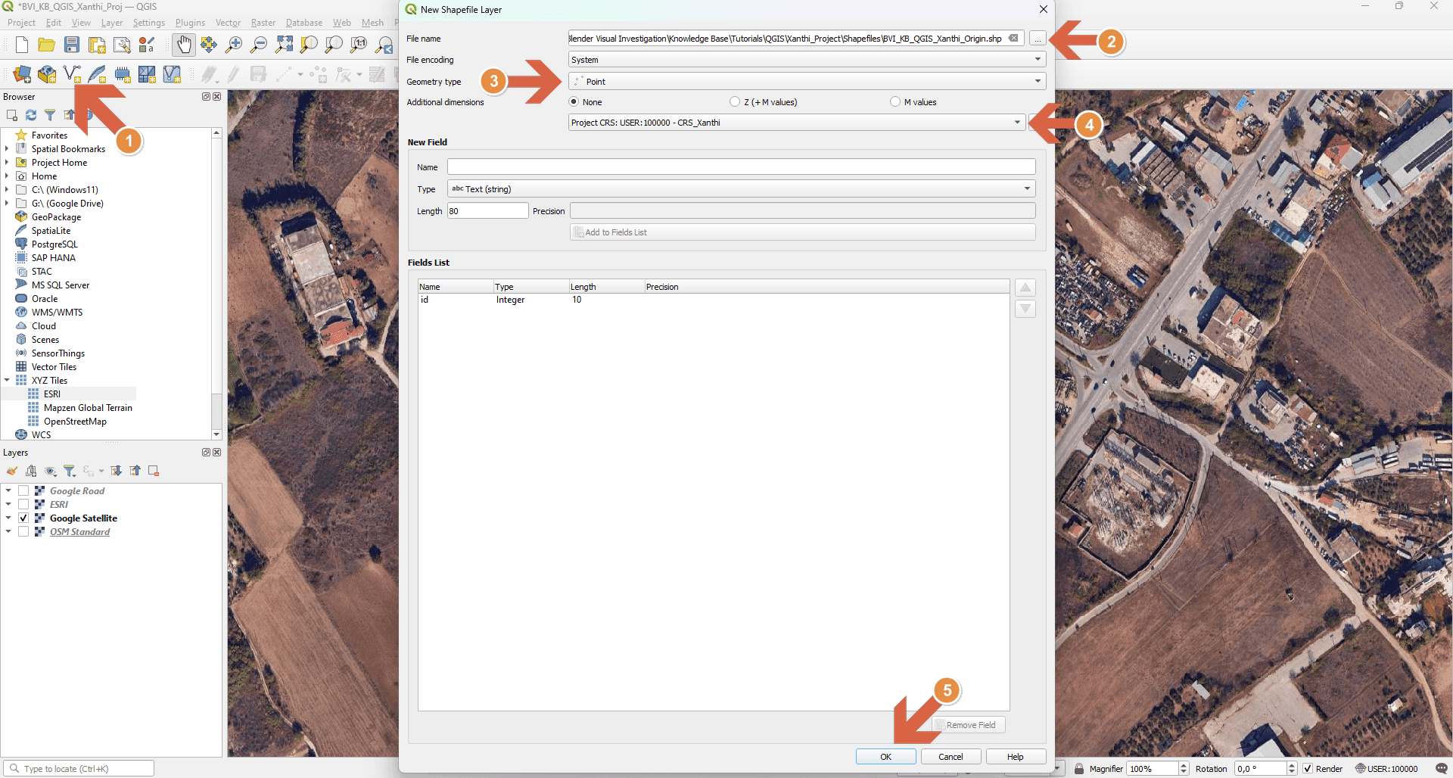Image resolution: width=1453 pixels, height=778 pixels.
Task: Click the New GeoPackage Layer icon
Action: pyautogui.click(x=47, y=74)
